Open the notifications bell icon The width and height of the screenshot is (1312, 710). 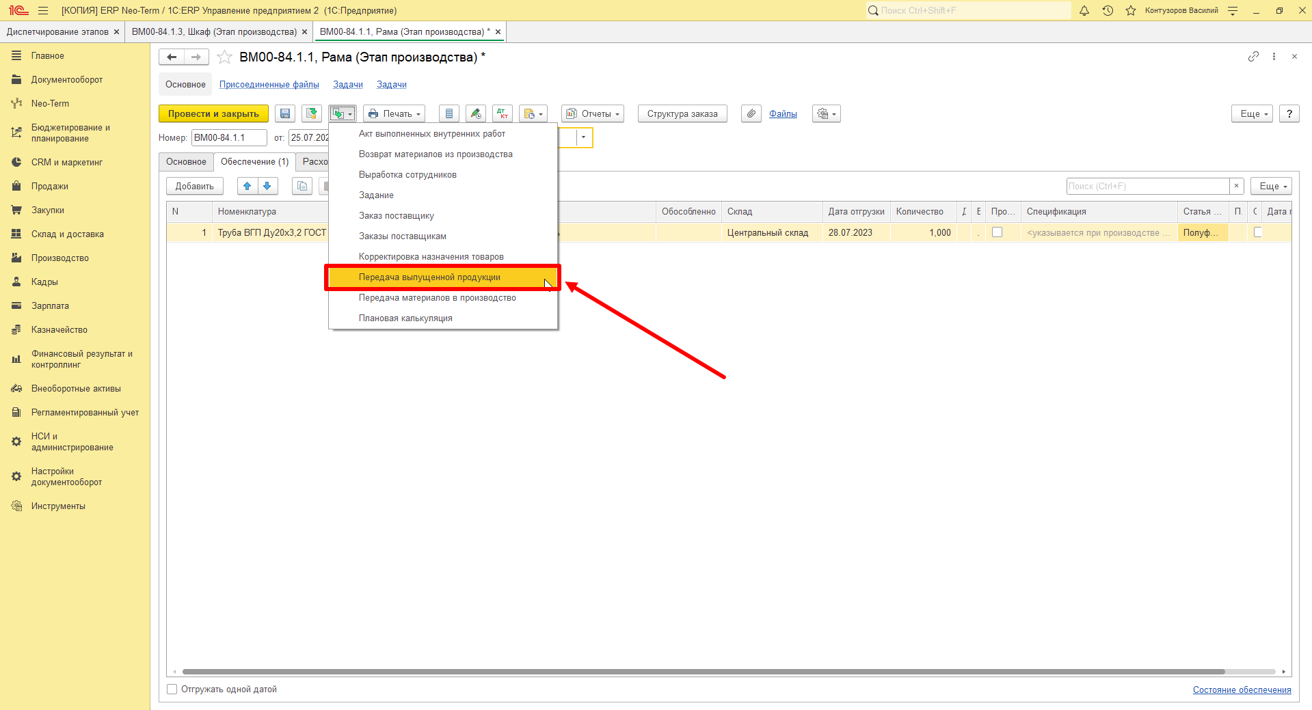(x=1084, y=10)
